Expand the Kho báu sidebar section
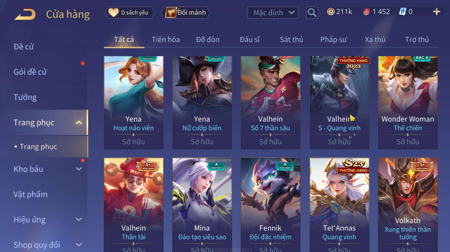The width and height of the screenshot is (450, 252). pos(79,169)
